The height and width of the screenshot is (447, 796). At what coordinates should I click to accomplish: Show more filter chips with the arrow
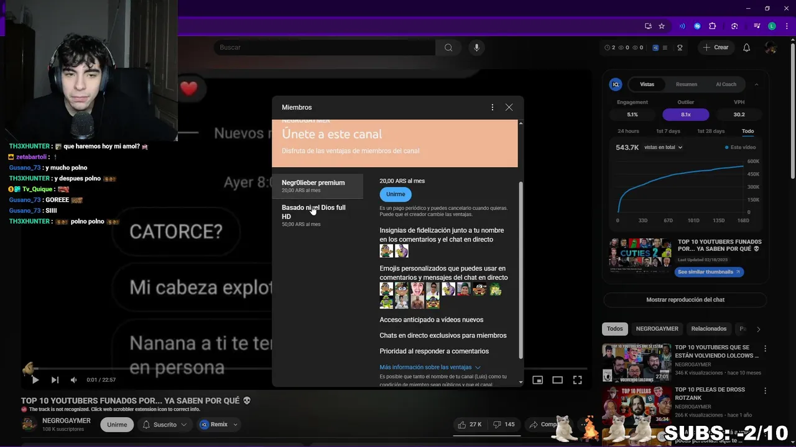point(758,329)
